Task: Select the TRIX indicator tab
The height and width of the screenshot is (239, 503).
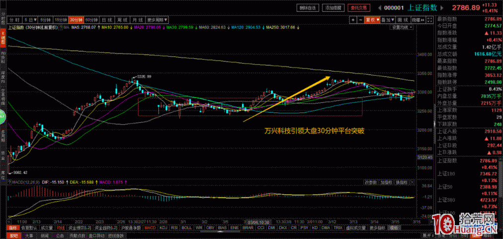Action: point(338,228)
